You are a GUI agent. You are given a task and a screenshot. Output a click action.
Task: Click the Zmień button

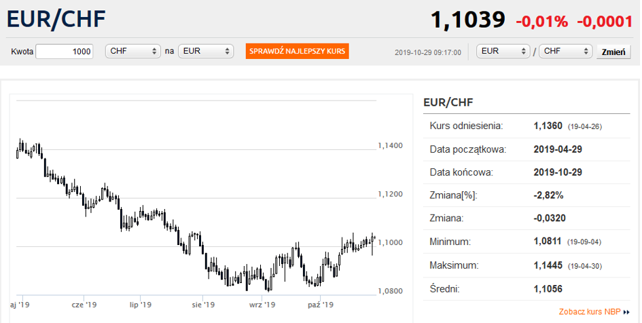[x=613, y=52]
